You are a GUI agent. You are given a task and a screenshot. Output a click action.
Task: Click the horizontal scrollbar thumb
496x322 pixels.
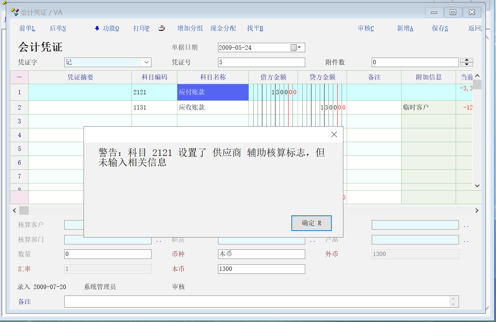[x=24, y=210]
